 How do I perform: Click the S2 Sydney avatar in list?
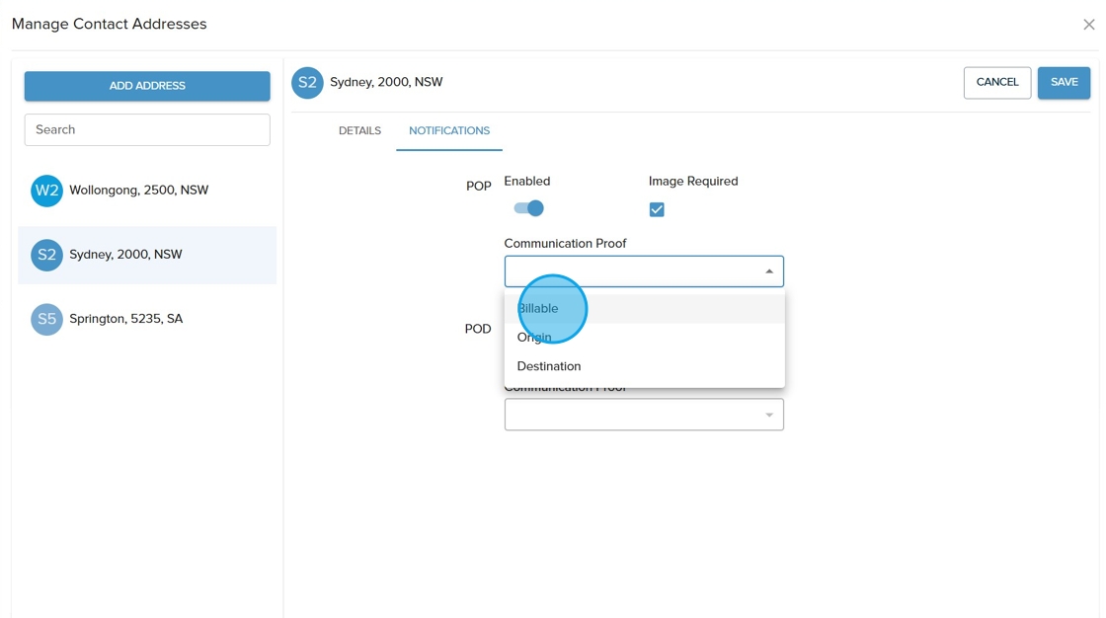(46, 255)
